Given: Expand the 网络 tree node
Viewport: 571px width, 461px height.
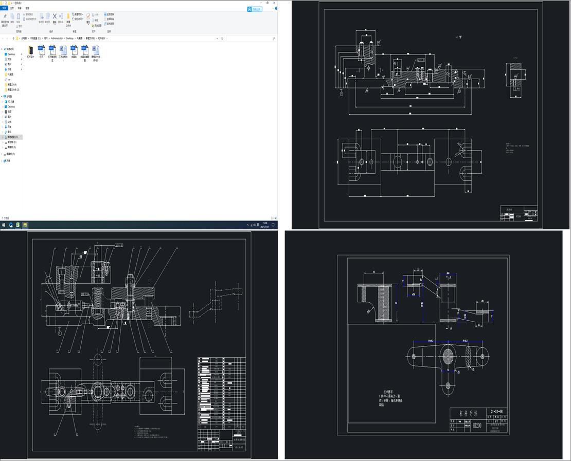Looking at the screenshot, I should pos(2,161).
